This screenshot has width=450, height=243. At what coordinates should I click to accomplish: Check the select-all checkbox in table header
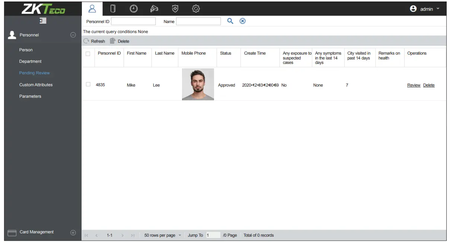tap(88, 54)
